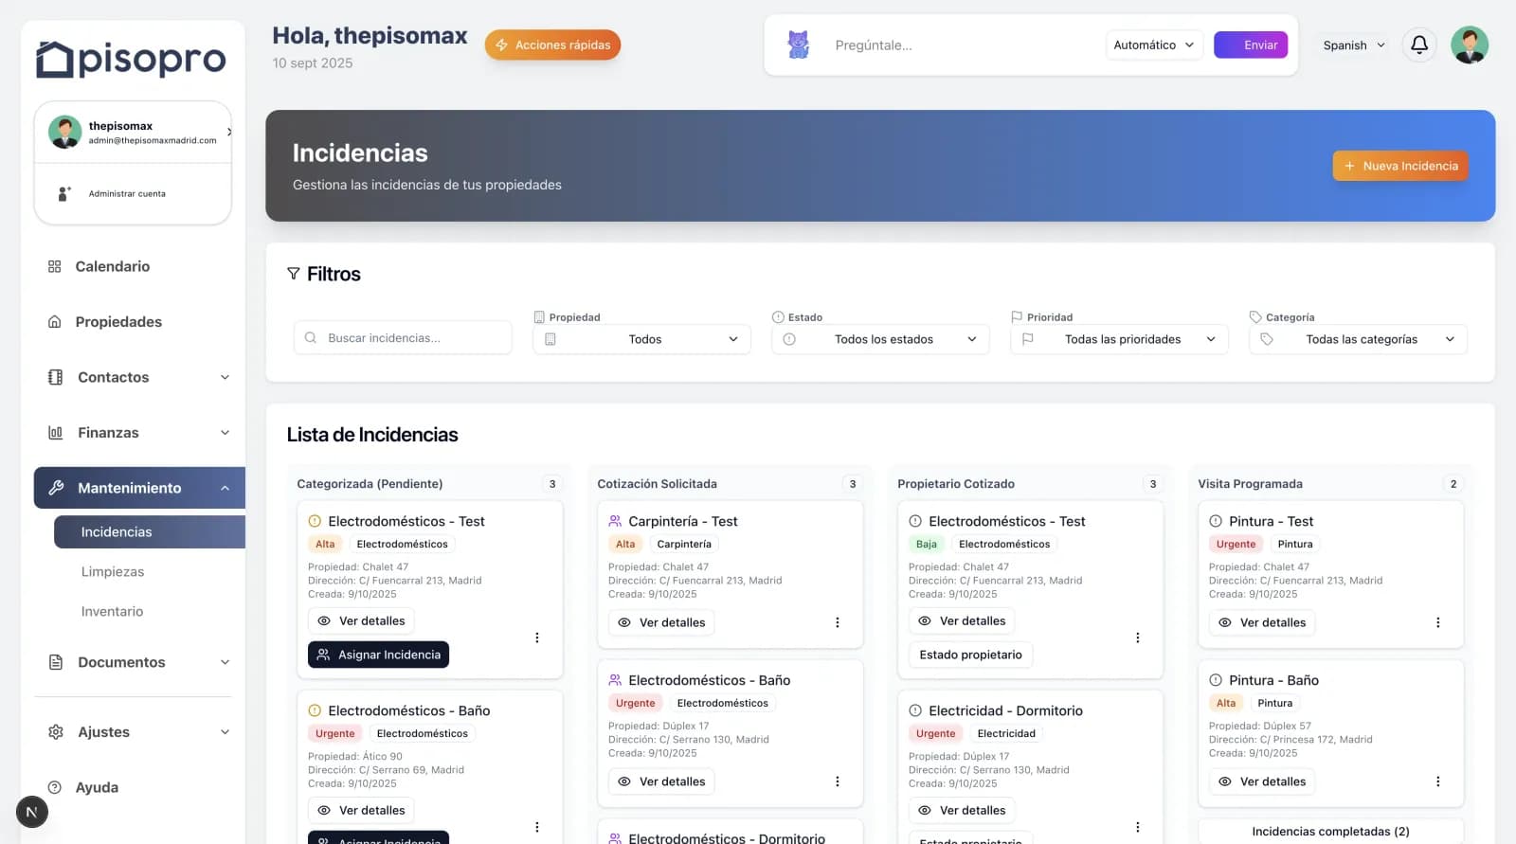This screenshot has width=1516, height=844.
Task: Click the round N badge at bottom left
Action: (32, 812)
